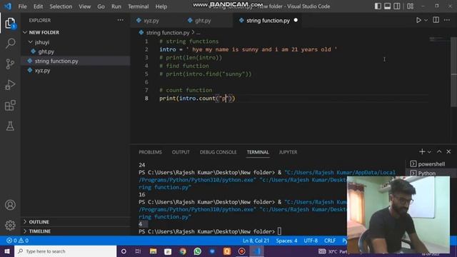The height and width of the screenshot is (257, 457).
Task: Switch to the DEBUG CONSOLE tab
Action: click(218, 152)
